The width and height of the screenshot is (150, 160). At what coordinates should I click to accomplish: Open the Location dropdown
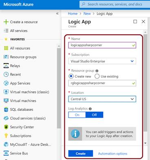point(102,99)
